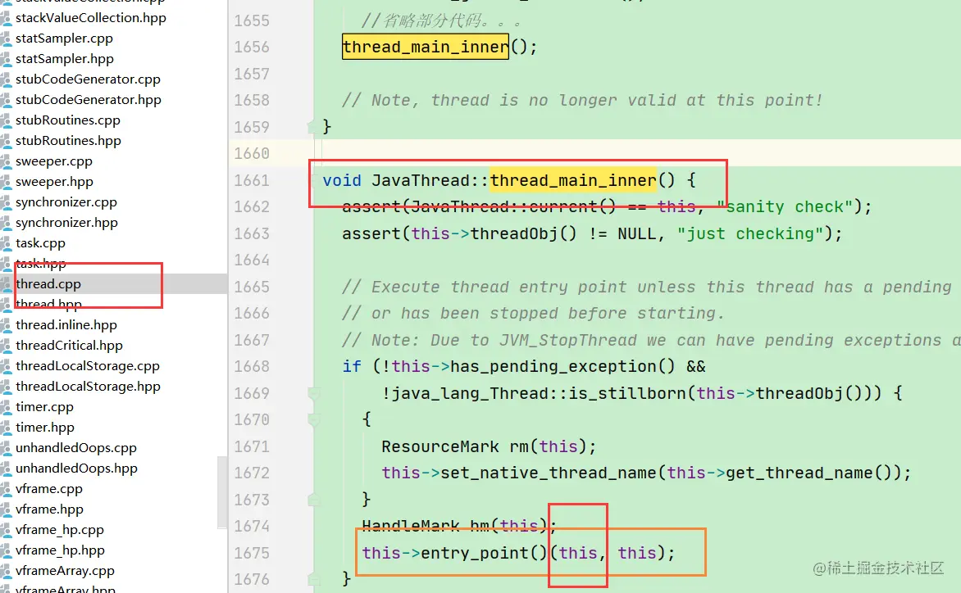Select synchronizer.hpp file
Viewport: 961px width, 593px height.
[66, 223]
